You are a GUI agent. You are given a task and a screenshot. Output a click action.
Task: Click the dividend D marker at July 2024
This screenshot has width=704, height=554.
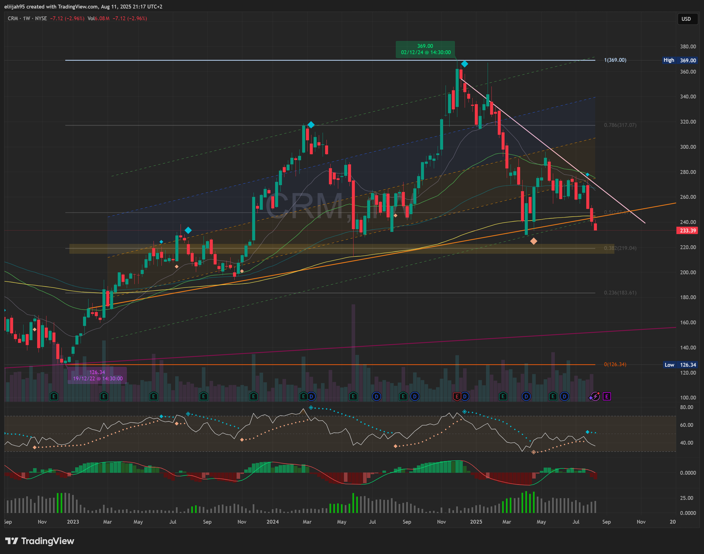[x=376, y=396]
